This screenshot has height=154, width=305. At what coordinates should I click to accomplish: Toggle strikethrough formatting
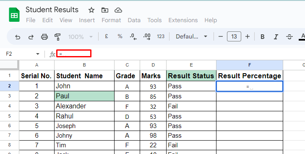[x=289, y=37]
